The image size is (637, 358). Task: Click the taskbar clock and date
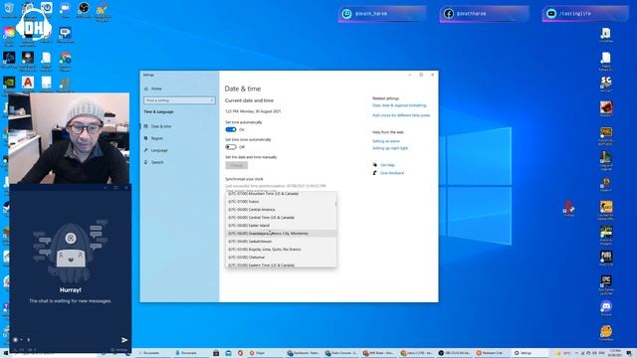pos(615,353)
